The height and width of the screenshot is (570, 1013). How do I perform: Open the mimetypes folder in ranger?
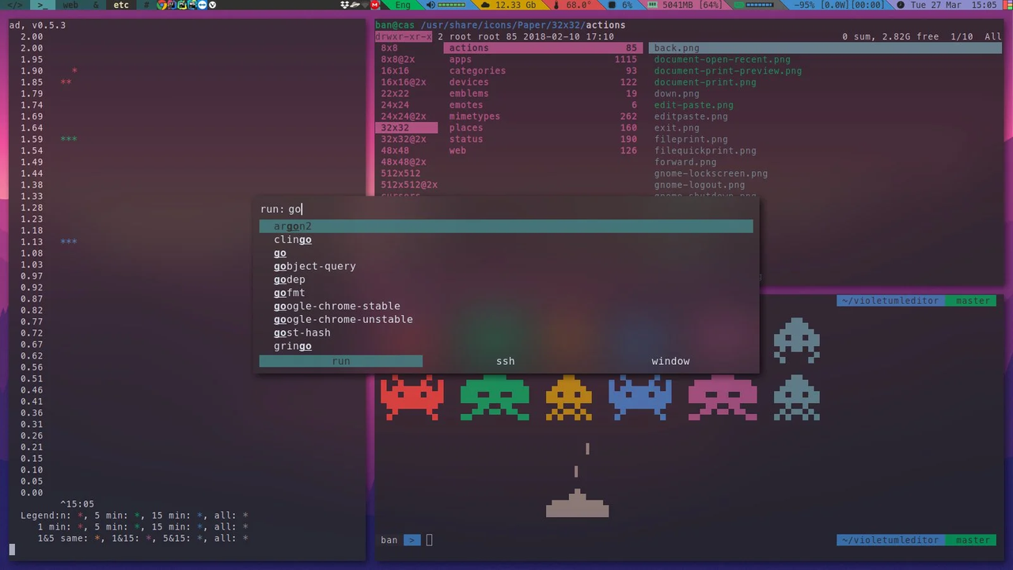(542, 116)
